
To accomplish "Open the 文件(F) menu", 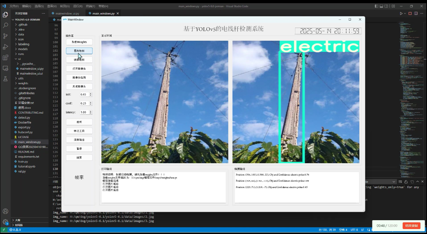I will pos(14,6).
